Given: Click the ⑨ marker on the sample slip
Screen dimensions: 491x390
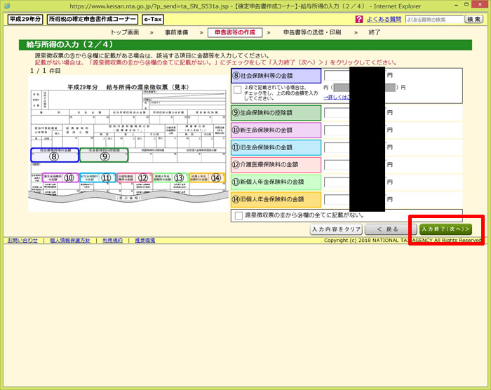Looking at the screenshot, I should tap(105, 156).
